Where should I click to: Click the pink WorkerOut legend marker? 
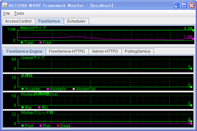coord(74,89)
